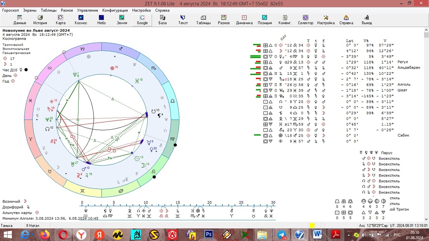Click the Космограмма label
The width and height of the screenshot is (429, 241).
click(14, 39)
